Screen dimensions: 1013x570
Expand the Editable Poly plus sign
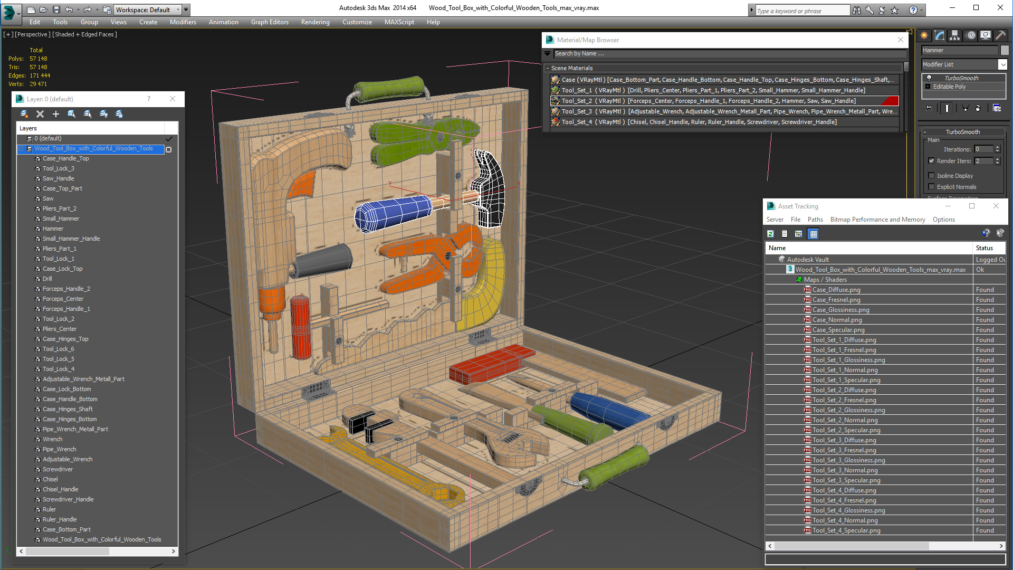tap(928, 87)
